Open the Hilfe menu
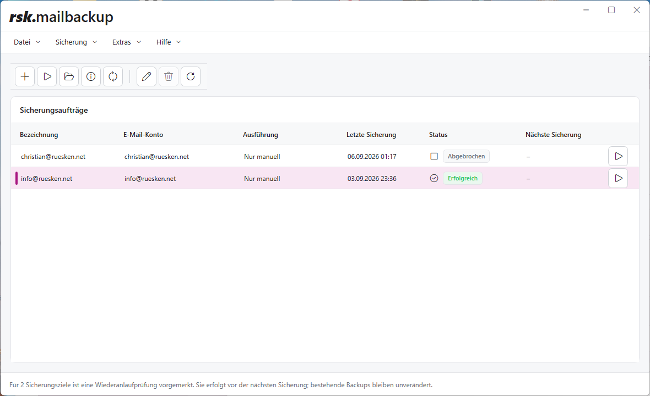The height and width of the screenshot is (396, 650). [x=169, y=42]
